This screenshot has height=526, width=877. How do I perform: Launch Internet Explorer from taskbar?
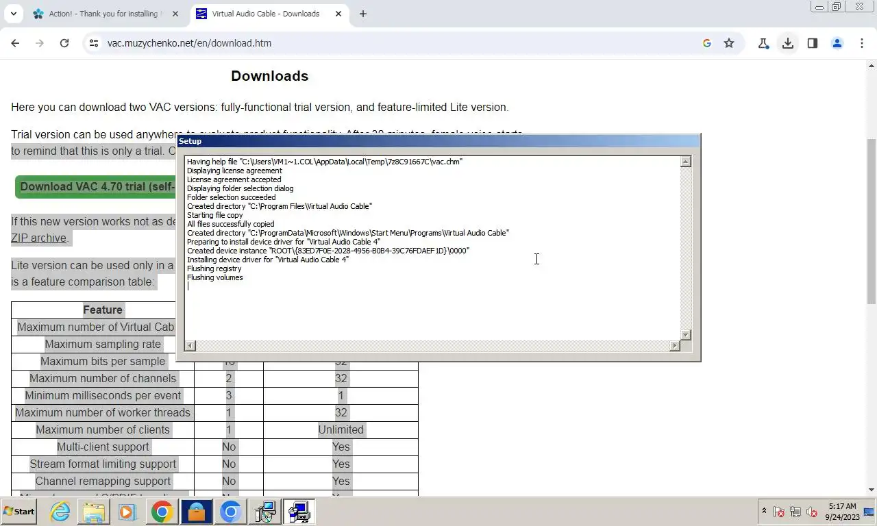coord(60,512)
